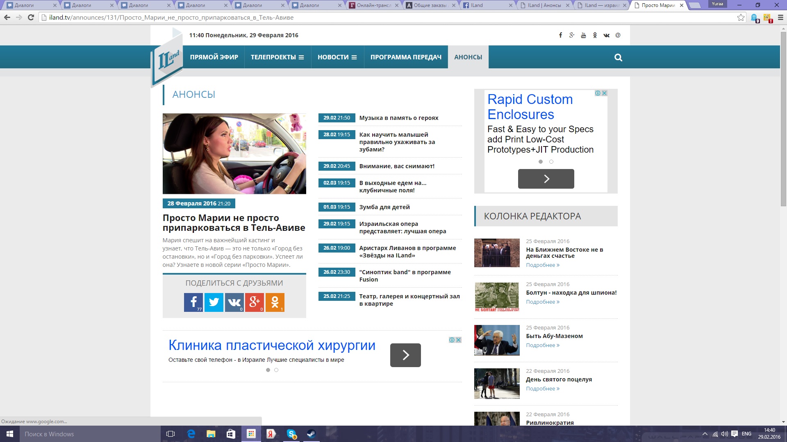The image size is (787, 442).
Task: Open announcement Музыка в память о героях
Action: click(x=398, y=118)
